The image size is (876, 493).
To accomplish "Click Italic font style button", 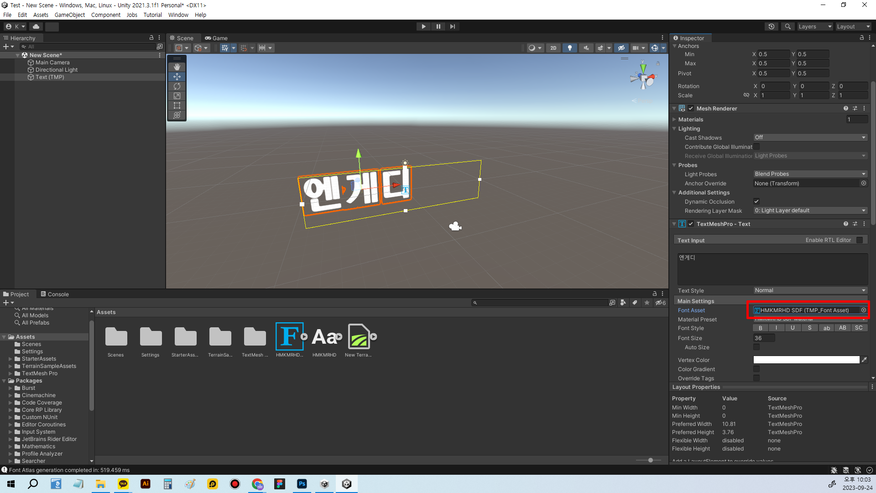I will pos(777,328).
